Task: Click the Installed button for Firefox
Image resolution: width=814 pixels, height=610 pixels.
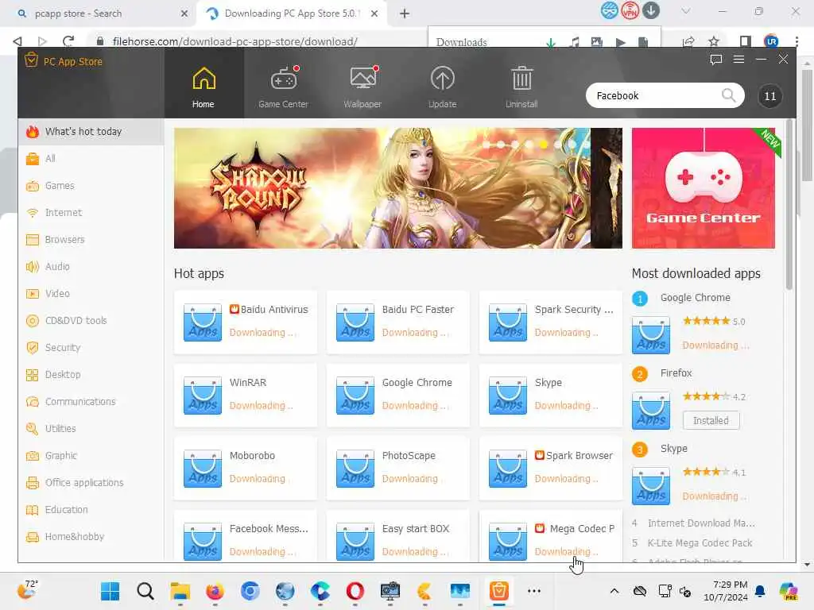Action: 711,421
